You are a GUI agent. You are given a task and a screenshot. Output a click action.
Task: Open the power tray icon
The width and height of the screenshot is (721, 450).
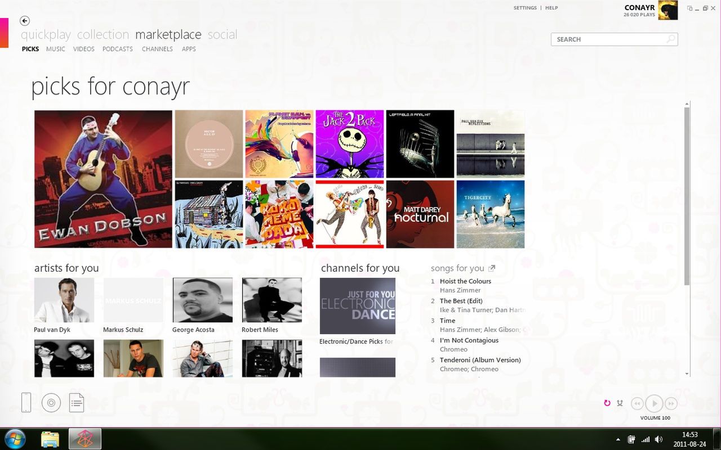pyautogui.click(x=632, y=439)
